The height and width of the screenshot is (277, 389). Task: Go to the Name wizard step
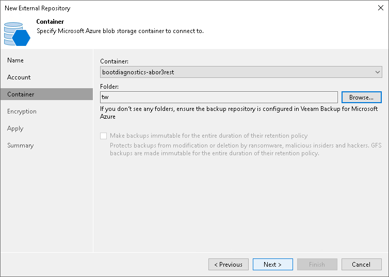click(15, 60)
